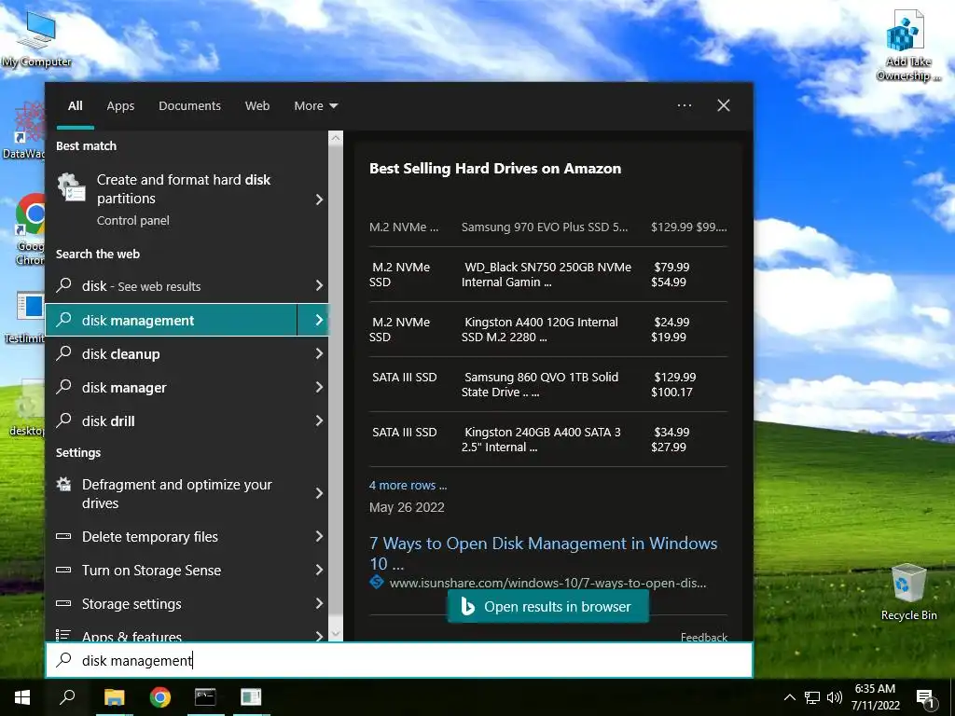The height and width of the screenshot is (716, 955).
Task: Click the volume speaker tray icon
Action: coord(835,697)
